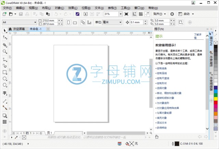Select the Shape edit tool
The width and height of the screenshot is (219, 149).
(x=4, y=37)
